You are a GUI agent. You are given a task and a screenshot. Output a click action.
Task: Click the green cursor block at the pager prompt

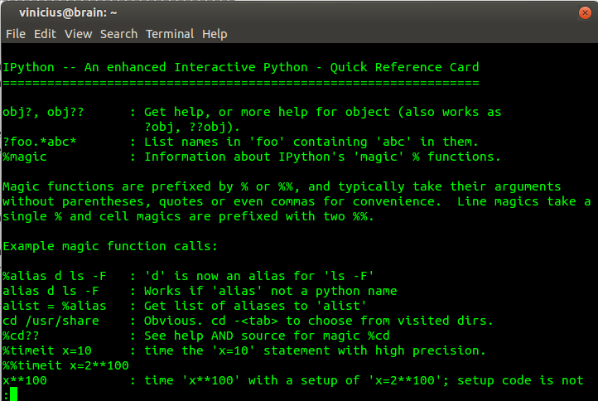tap(13, 394)
